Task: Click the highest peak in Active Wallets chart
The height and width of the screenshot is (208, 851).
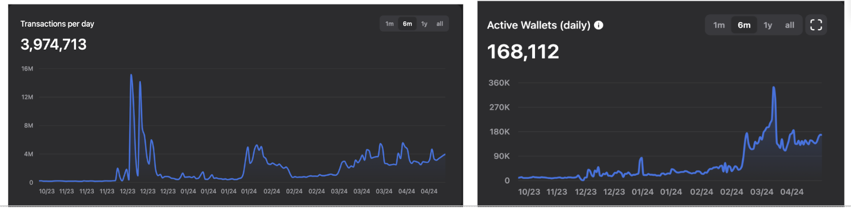Action: [x=773, y=87]
